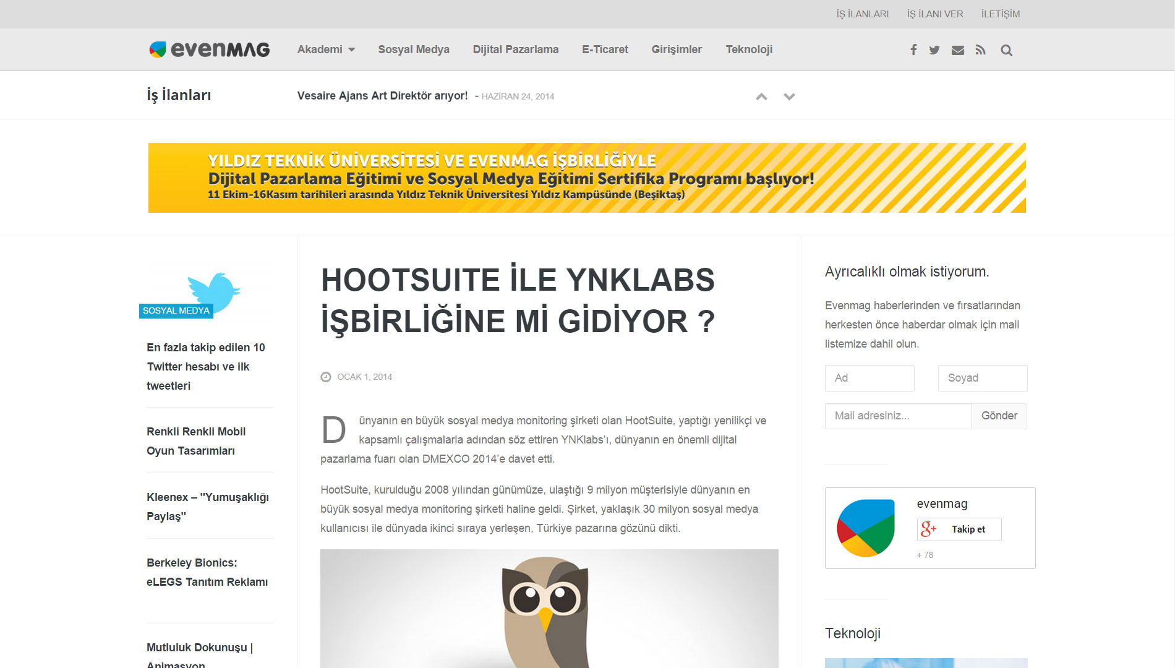
Task: Click the İş İlanları ticker heading
Action: (x=179, y=95)
